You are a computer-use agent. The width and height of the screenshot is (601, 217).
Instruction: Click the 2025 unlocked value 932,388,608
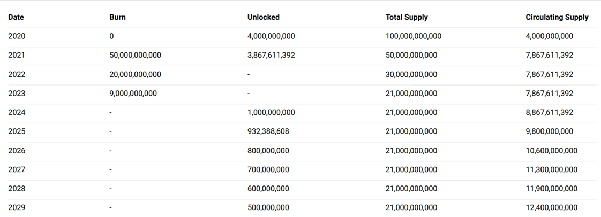(268, 131)
